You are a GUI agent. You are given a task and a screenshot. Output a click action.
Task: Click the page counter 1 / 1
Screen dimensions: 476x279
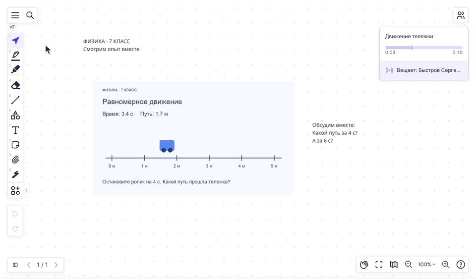(42, 265)
